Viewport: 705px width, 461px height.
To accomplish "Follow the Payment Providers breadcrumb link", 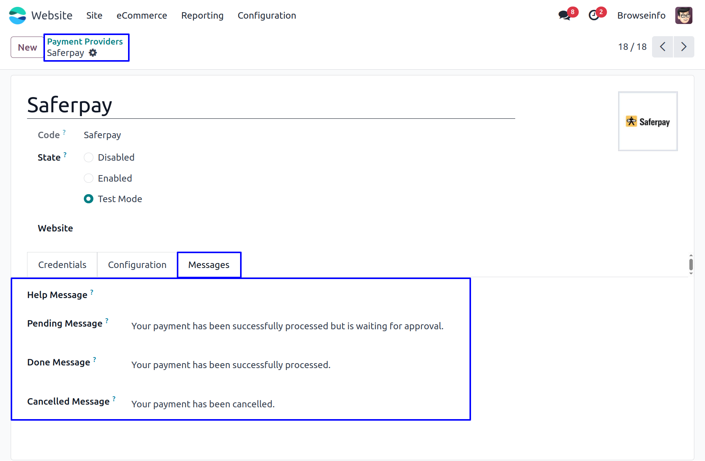I will (85, 41).
